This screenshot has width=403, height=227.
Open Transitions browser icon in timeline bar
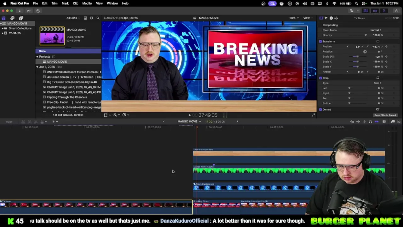pyautogui.click(x=399, y=122)
